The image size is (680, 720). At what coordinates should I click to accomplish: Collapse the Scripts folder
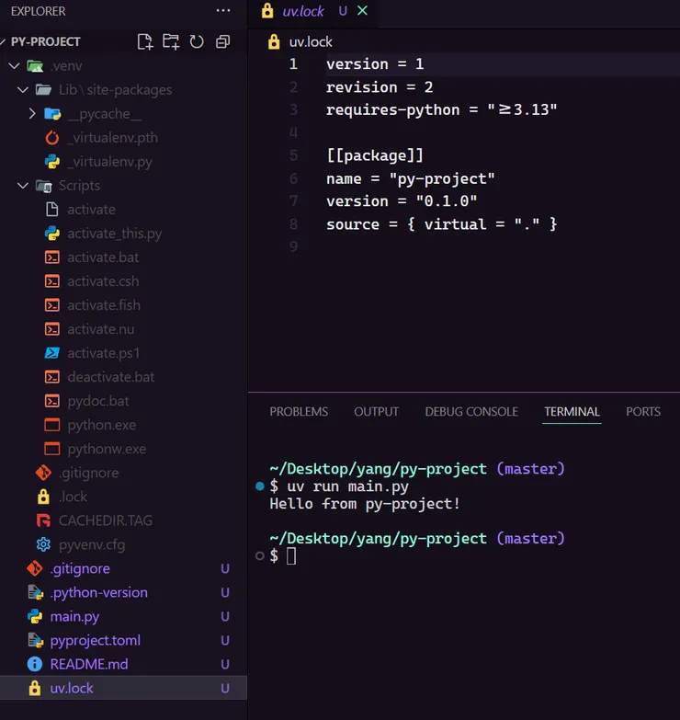click(23, 186)
